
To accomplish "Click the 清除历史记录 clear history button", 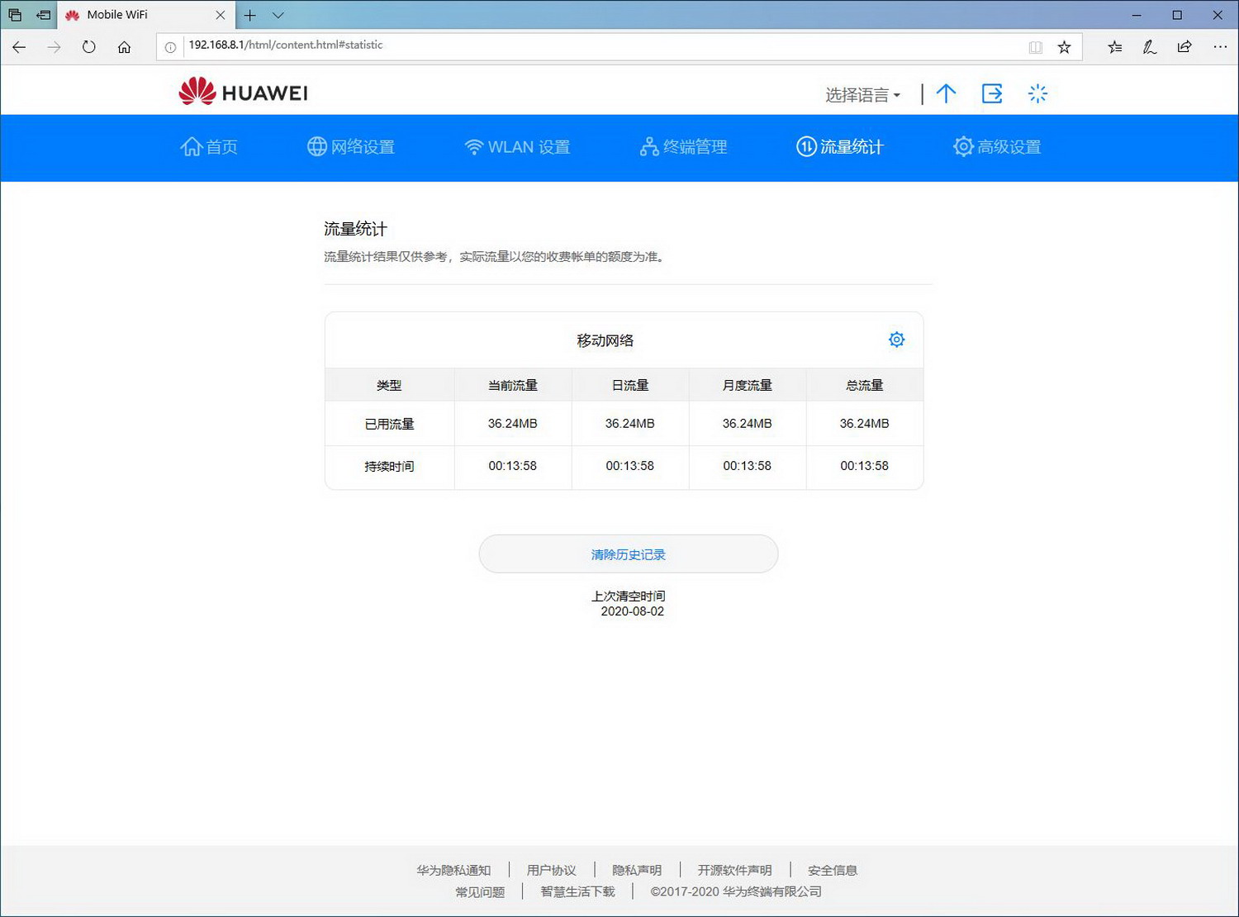I will 628,554.
